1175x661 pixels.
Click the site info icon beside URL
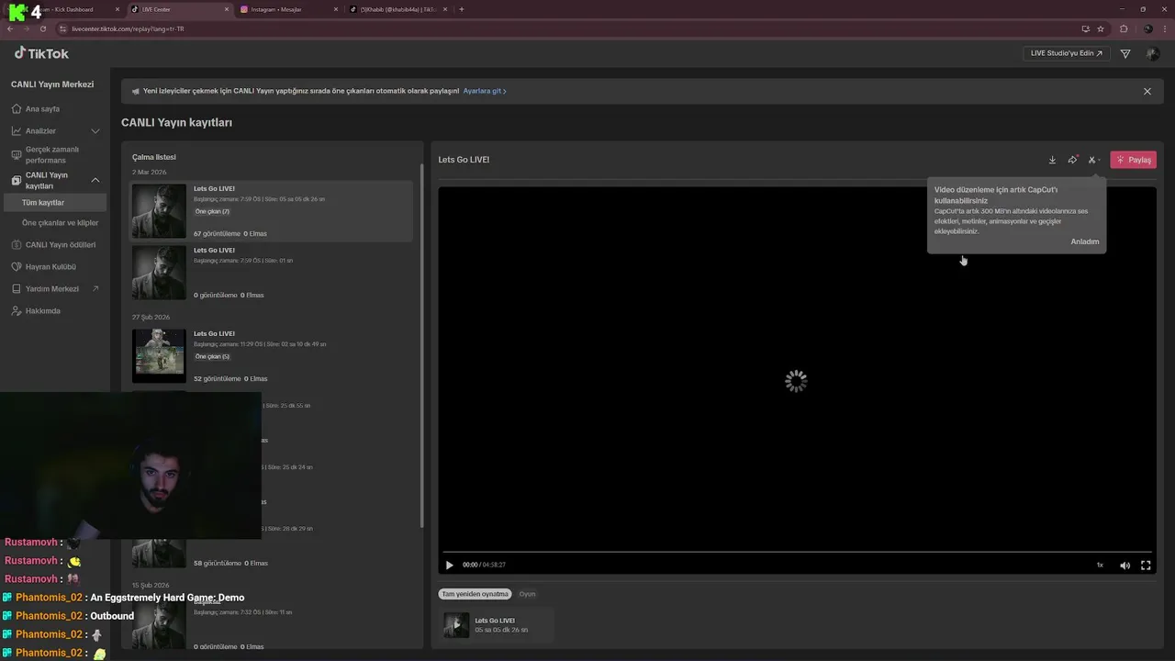[62, 28]
